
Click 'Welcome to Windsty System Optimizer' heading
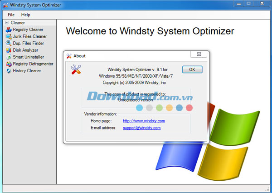point(150,31)
